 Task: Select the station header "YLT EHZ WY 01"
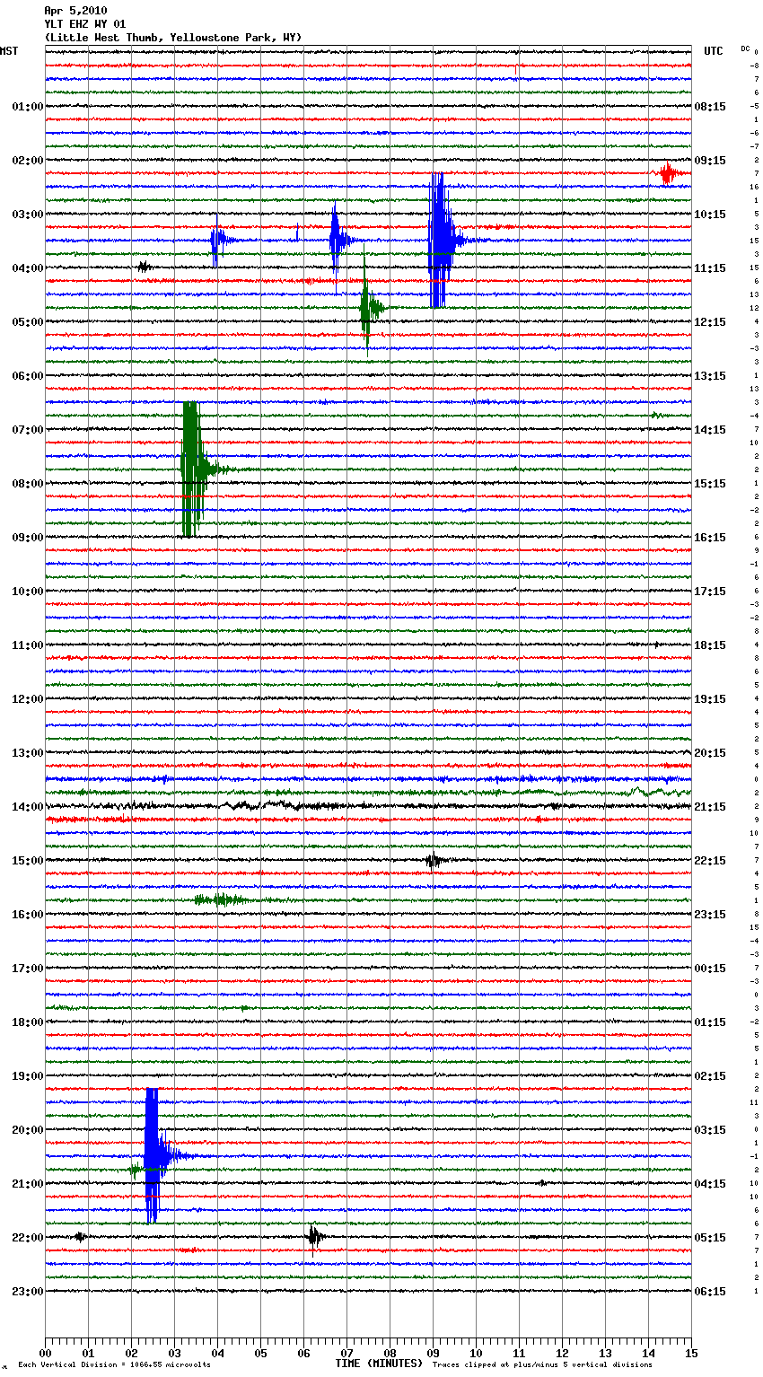tap(85, 24)
